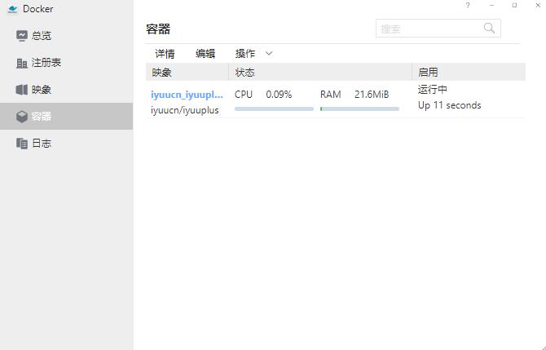Select the iyuucn/iyuuplus image name text
Screen dimensions: 546x350
(184, 110)
